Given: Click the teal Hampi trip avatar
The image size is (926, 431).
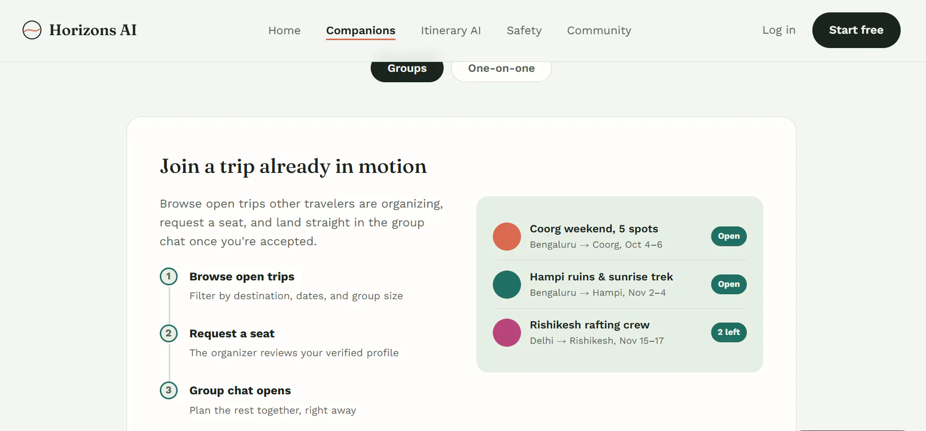Looking at the screenshot, I should tap(507, 284).
